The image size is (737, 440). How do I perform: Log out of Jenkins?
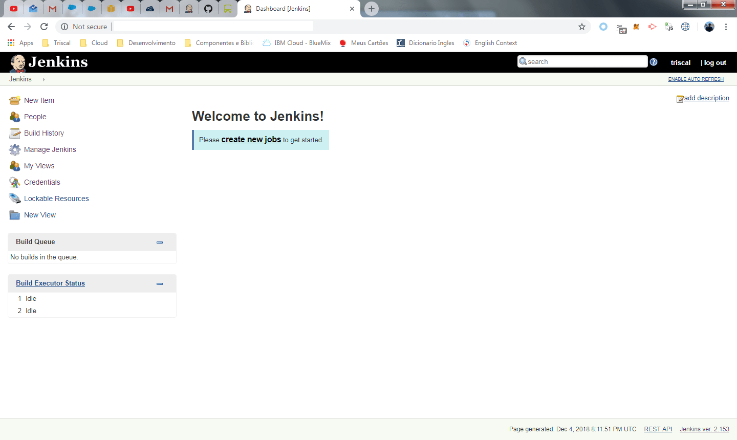point(715,62)
